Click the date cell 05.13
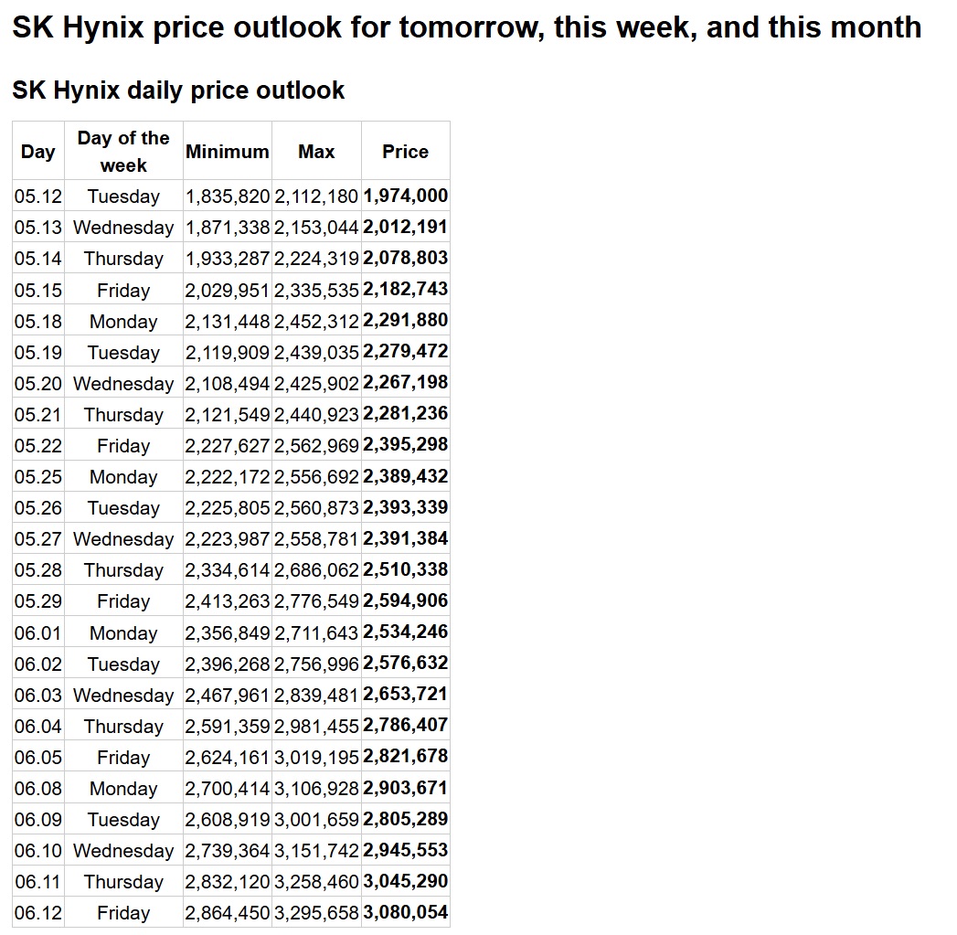Viewport: 957px width, 935px height. (x=37, y=228)
